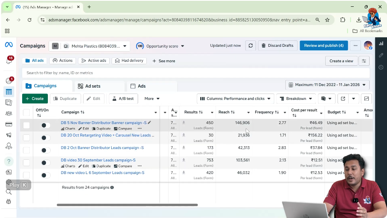Open the view filter settings sliders icon
387x218 pixels.
tap(364, 61)
